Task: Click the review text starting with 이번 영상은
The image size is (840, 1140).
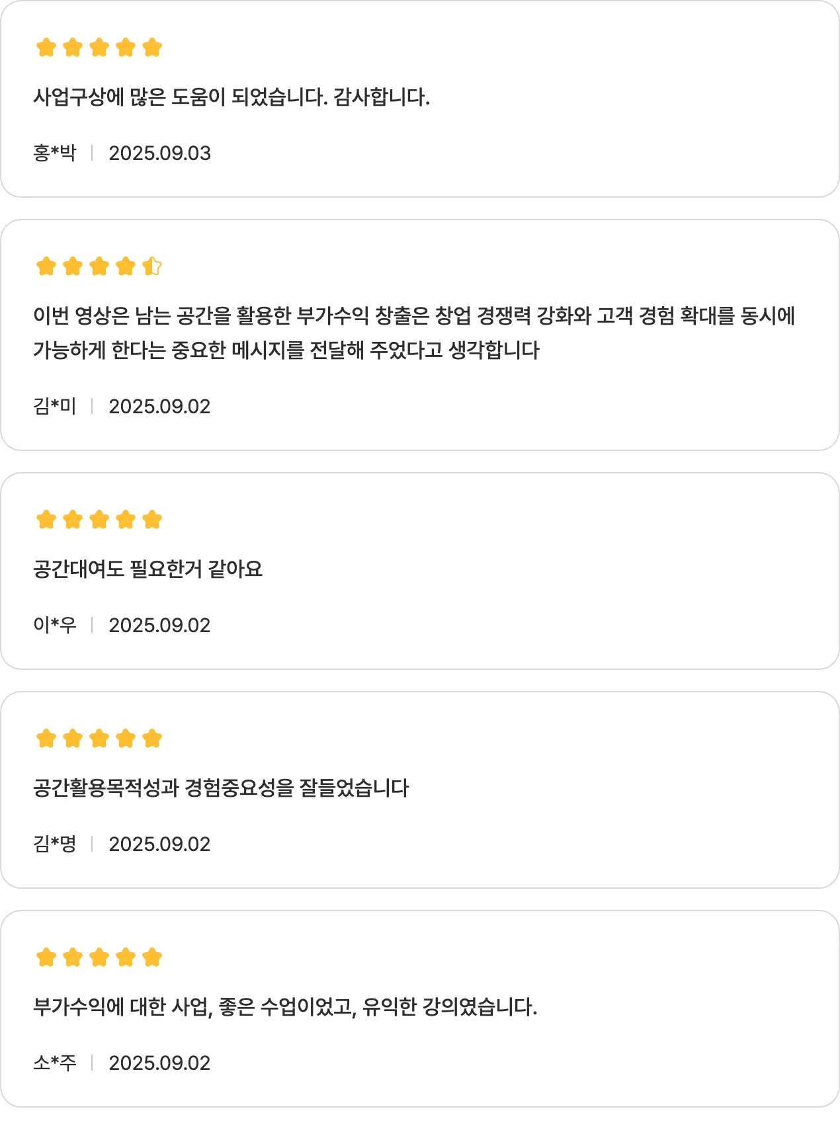Action: coord(414,316)
